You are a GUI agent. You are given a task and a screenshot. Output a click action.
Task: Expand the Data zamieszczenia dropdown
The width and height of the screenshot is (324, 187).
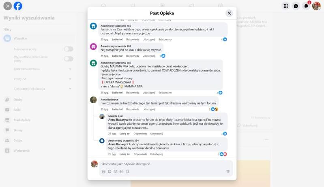[43, 69]
